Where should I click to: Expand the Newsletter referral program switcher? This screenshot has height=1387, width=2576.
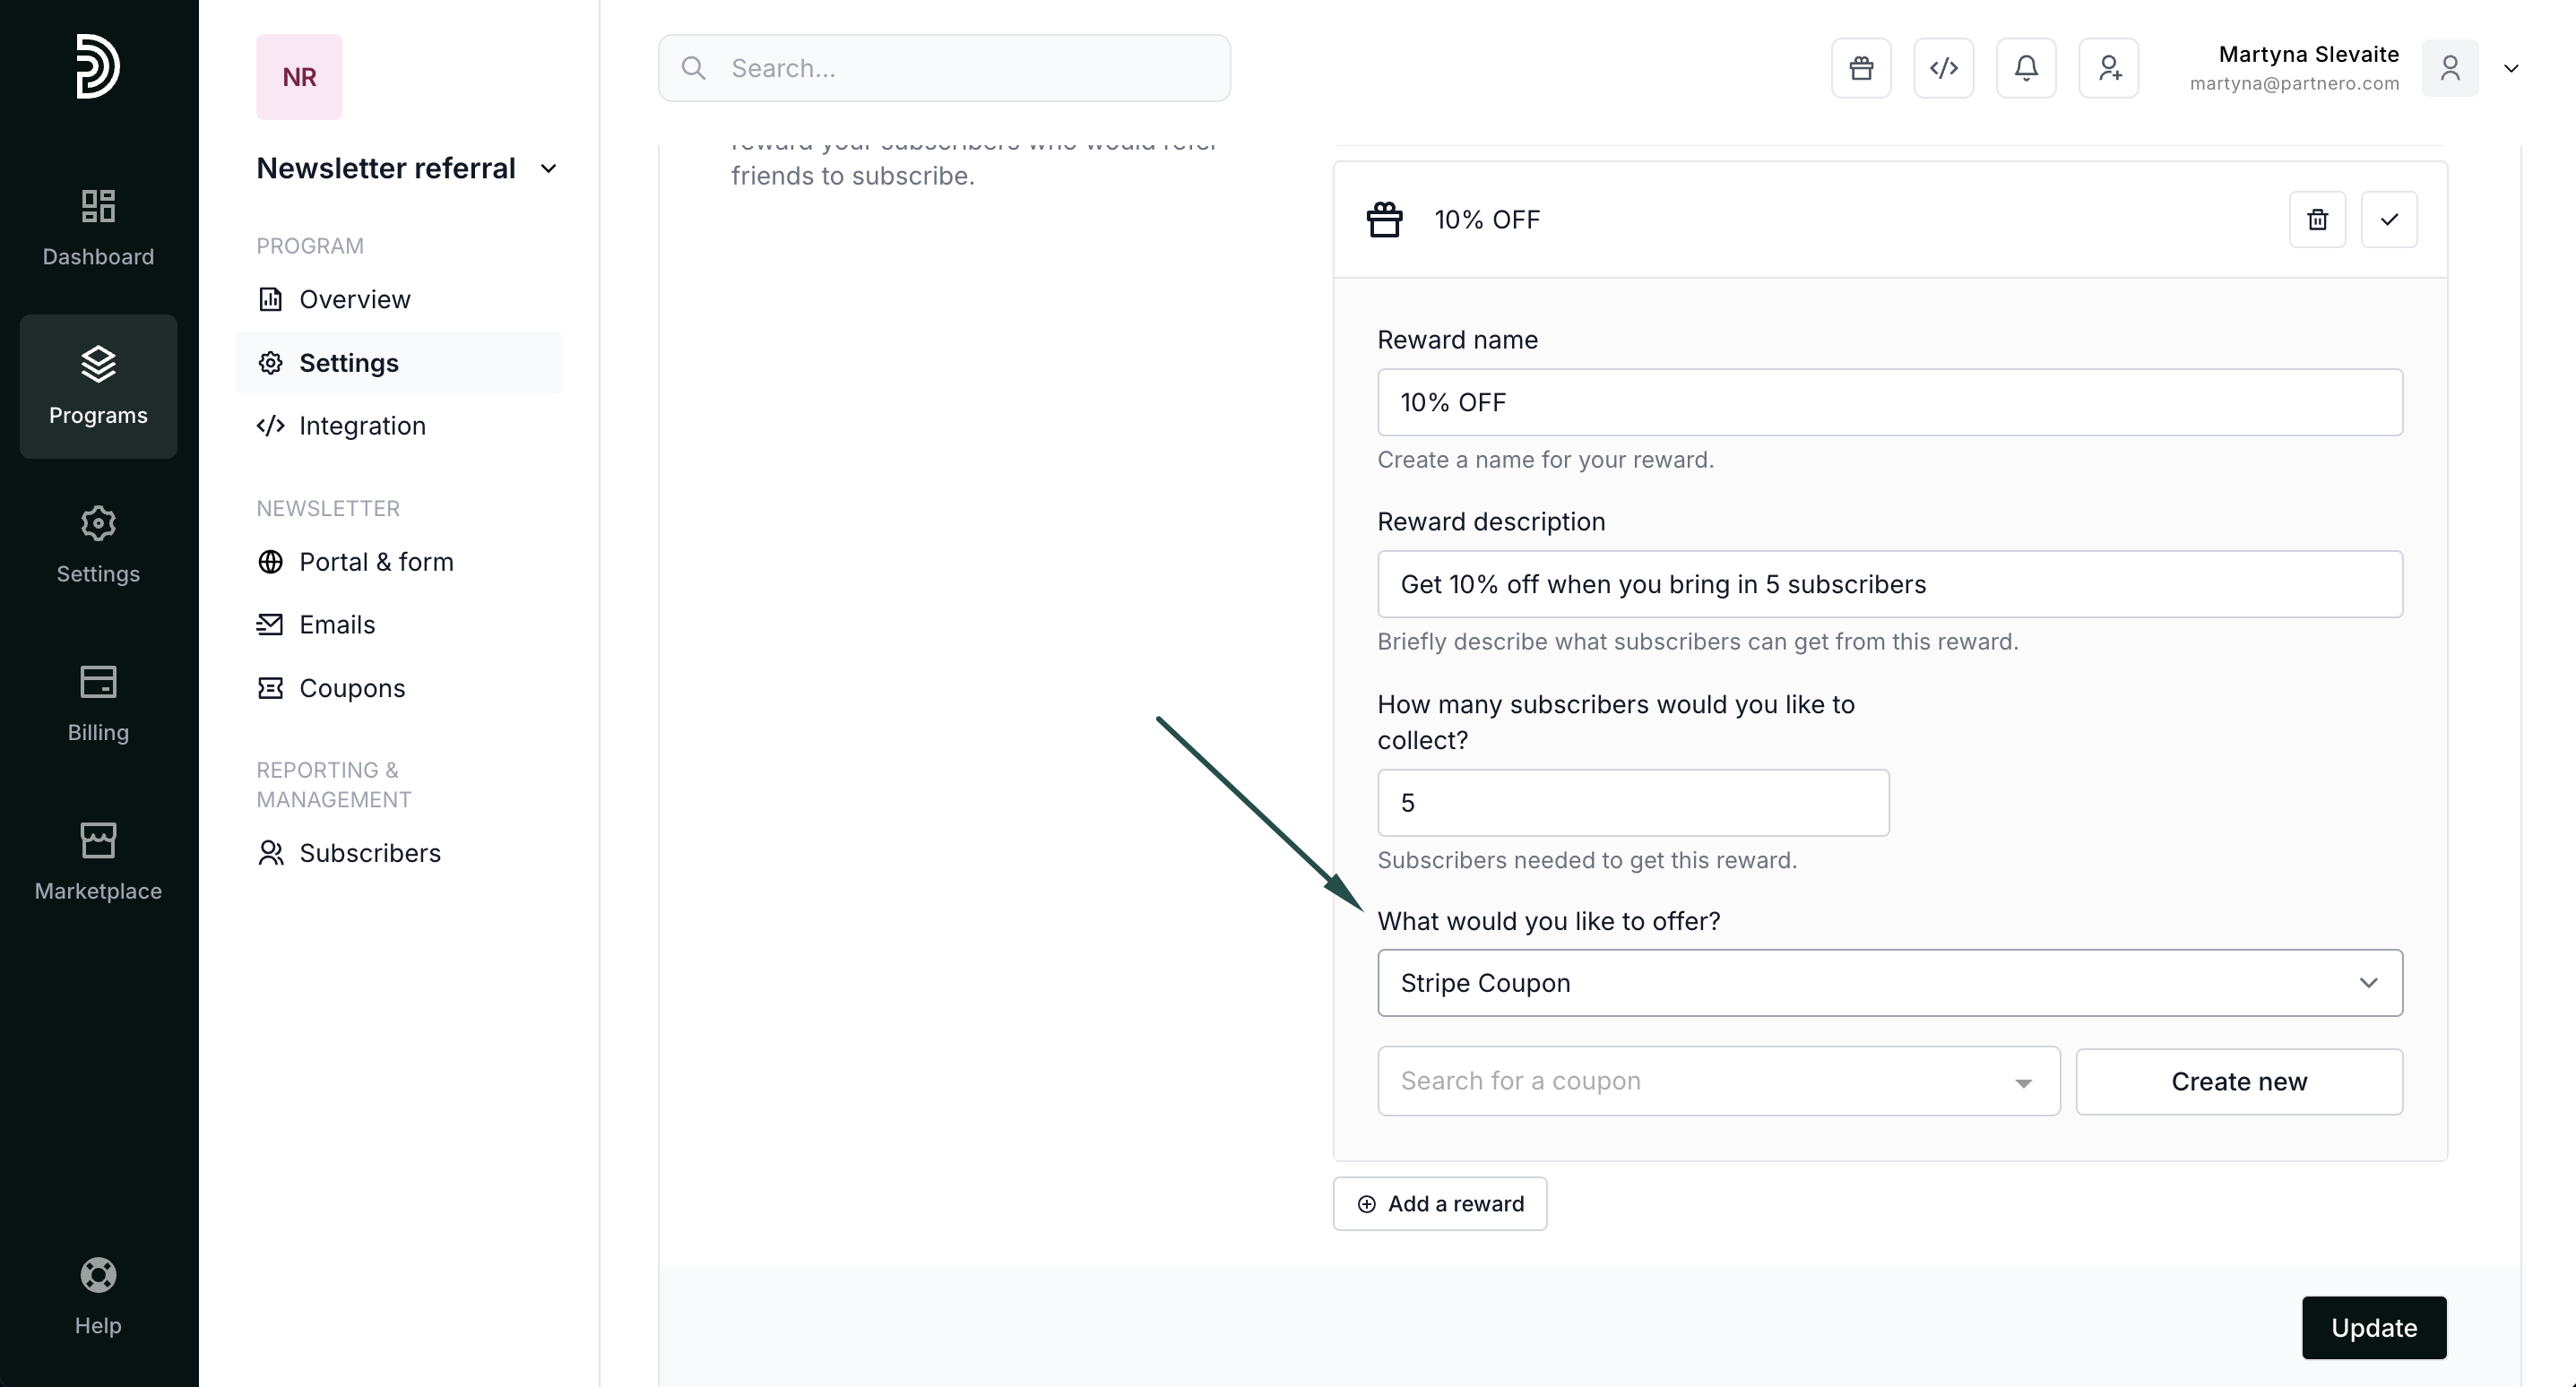click(x=548, y=168)
